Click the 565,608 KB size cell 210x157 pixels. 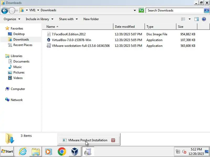click(x=188, y=46)
